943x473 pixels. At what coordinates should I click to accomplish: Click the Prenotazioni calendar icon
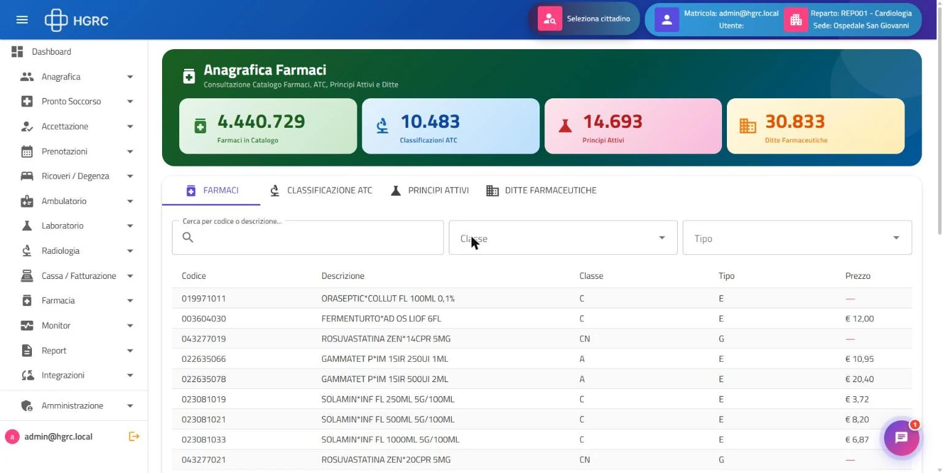(27, 151)
